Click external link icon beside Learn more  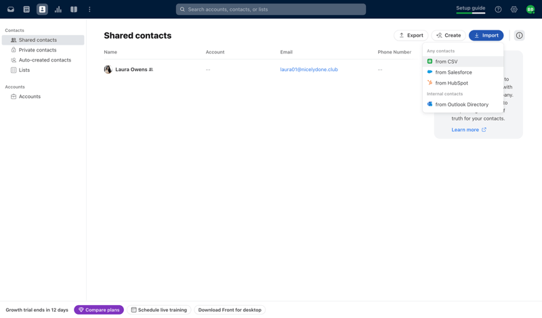484,129
